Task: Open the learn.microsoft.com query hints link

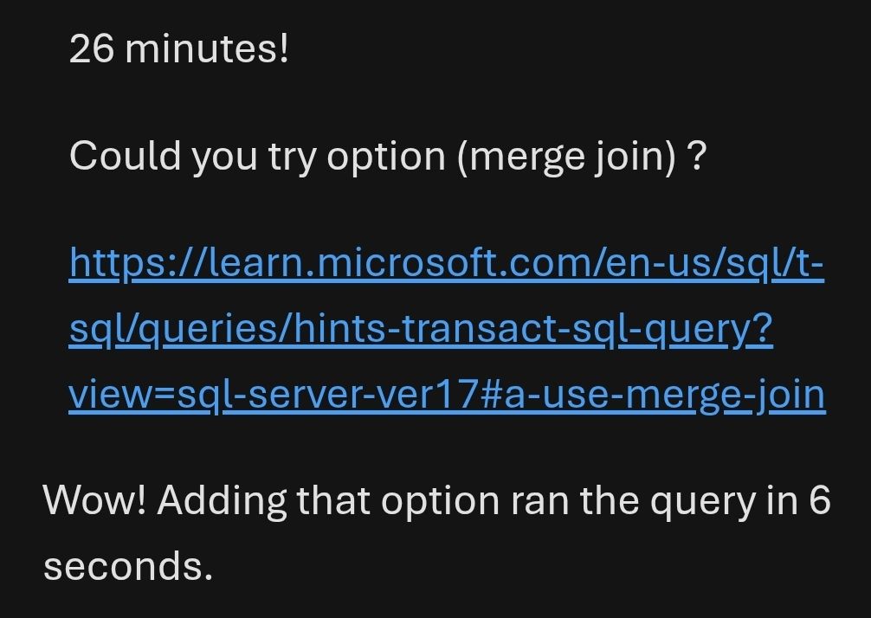Action: pyautogui.click(x=446, y=261)
